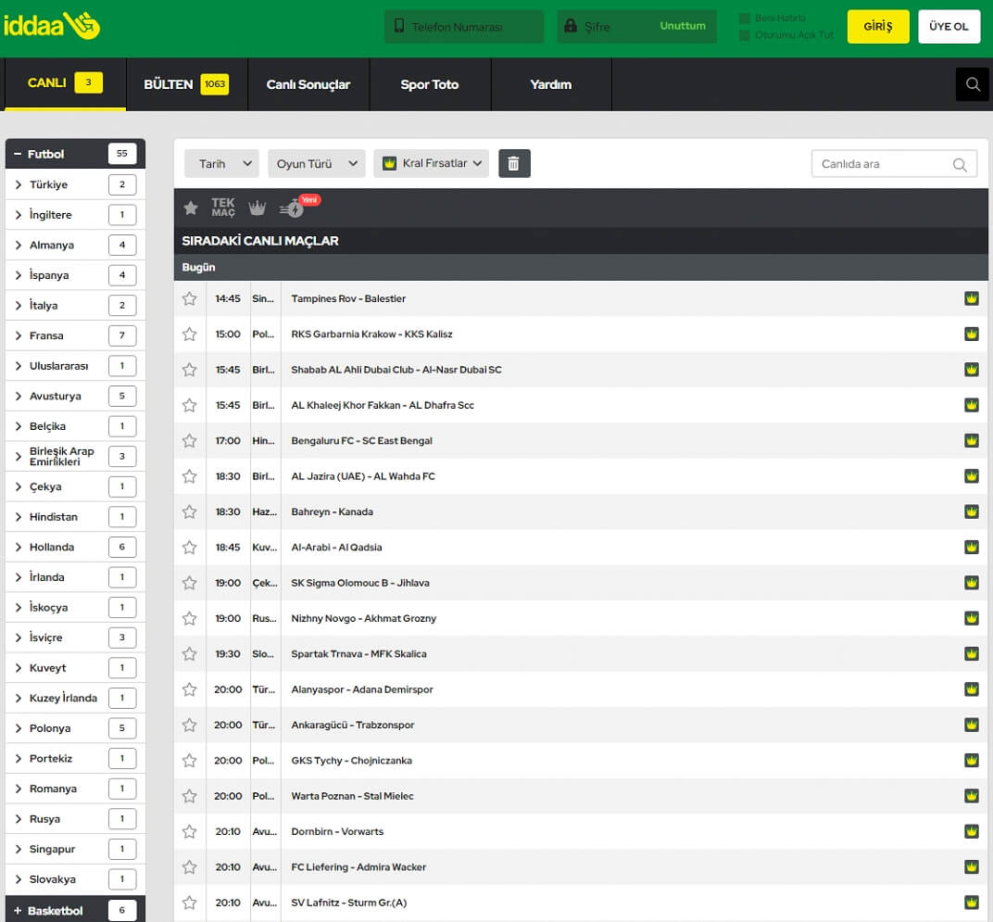Click the Canlıda ara search field

894,164
